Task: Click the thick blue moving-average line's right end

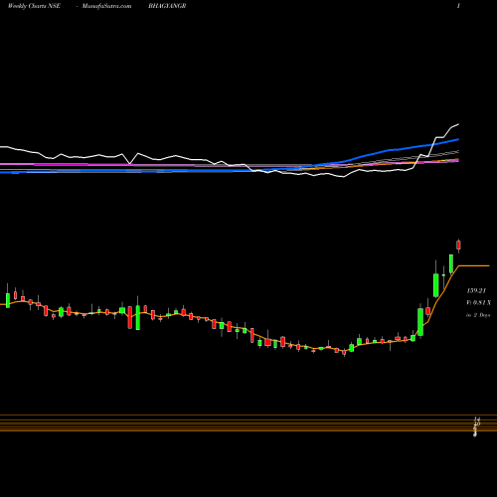Action: click(x=457, y=140)
